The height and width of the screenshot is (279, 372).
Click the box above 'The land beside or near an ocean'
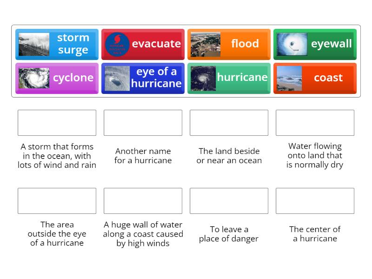pos(229,123)
